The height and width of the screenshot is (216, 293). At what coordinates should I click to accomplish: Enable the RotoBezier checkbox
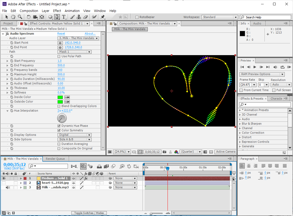[137, 17]
